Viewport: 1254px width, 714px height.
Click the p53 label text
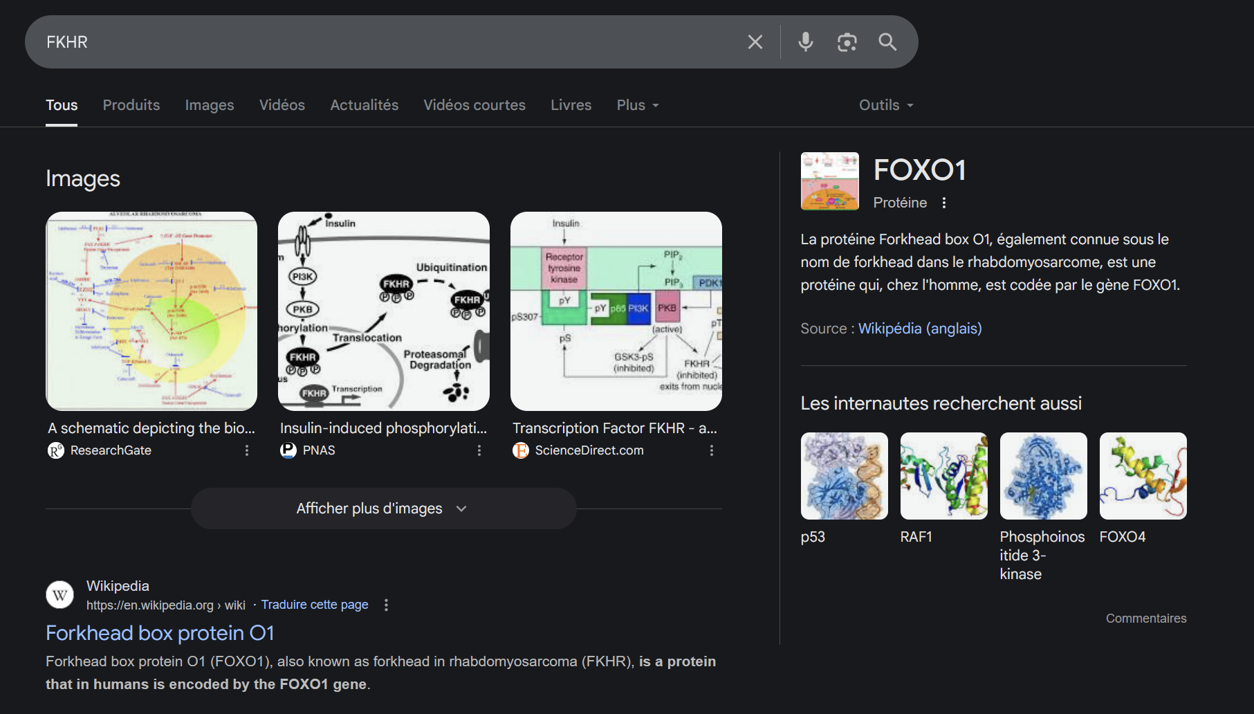pyautogui.click(x=813, y=537)
